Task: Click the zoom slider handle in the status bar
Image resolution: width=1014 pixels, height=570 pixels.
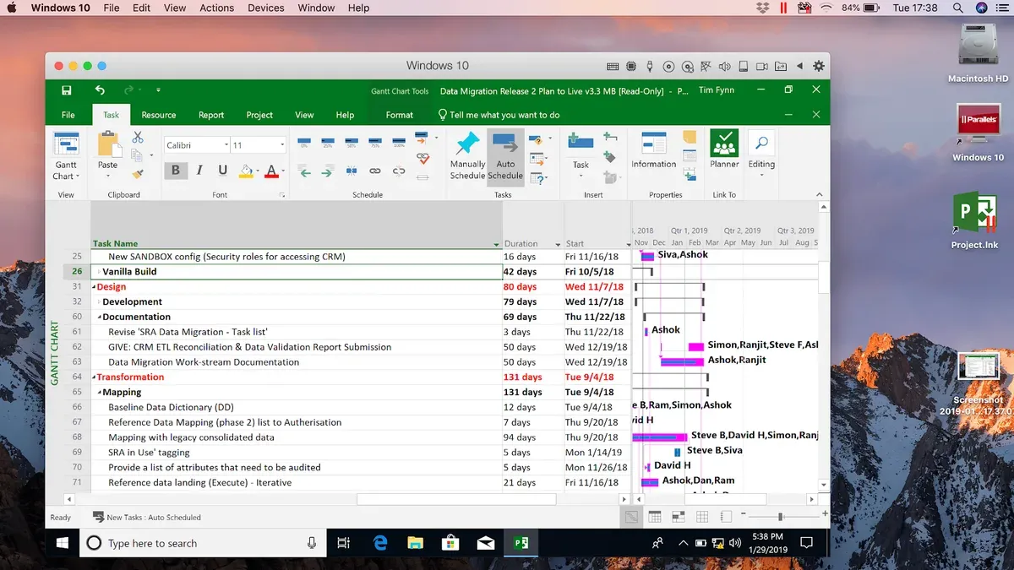Action: click(781, 516)
